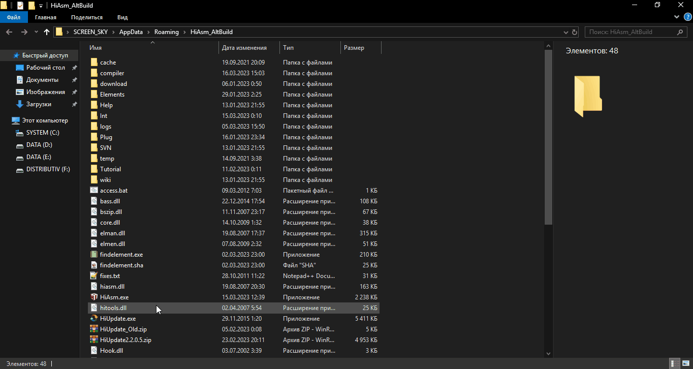Select the core.dll file name
Viewport: 693px width, 369px height.
point(110,223)
